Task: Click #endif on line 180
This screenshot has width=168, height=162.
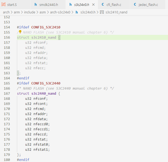Action: click(x=23, y=160)
